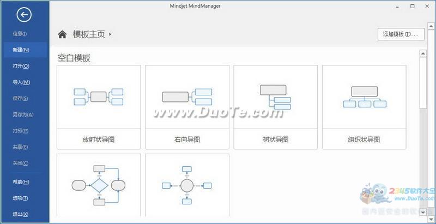Click the 模板主页 breadcrumb text
The image size is (436, 224).
(89, 34)
